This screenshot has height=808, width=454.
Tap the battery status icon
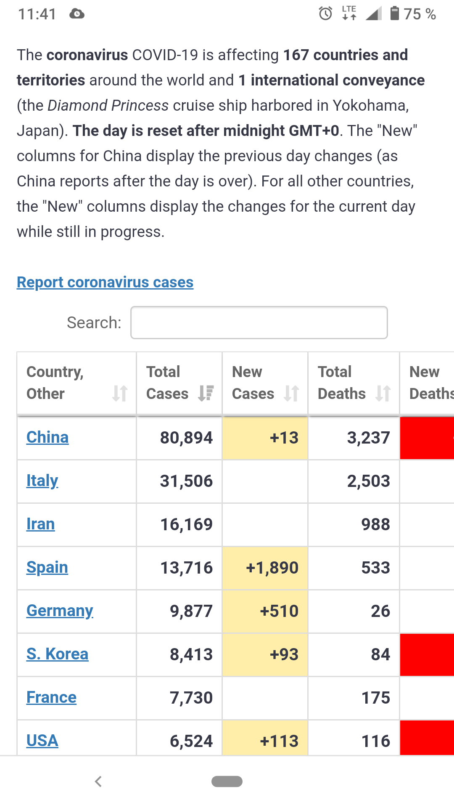pos(394,14)
